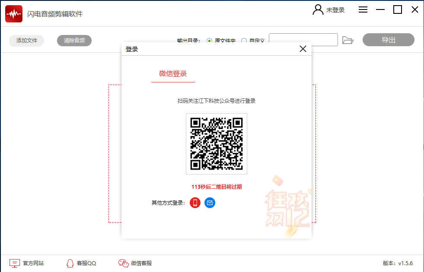Click the WeChat login QR code
The image size is (424, 272).
tap(216, 143)
